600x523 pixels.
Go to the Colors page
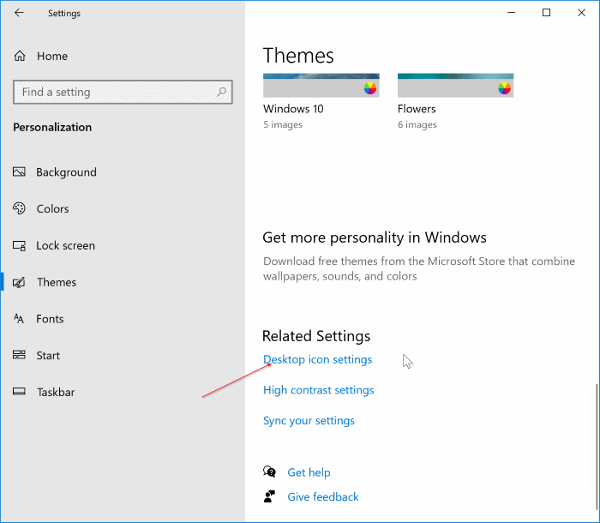tap(53, 208)
